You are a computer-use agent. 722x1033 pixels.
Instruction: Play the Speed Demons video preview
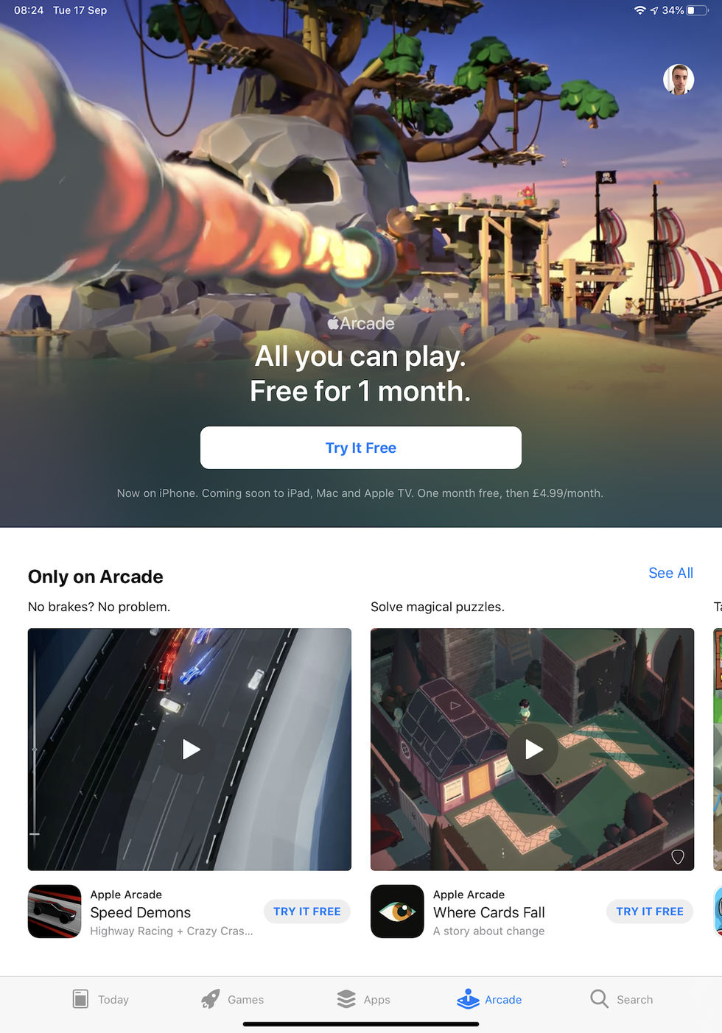point(191,750)
